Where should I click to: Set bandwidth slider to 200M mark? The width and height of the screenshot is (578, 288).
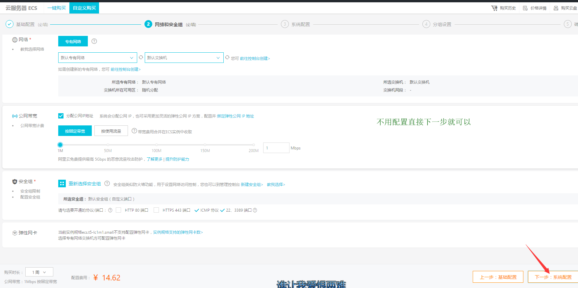[x=254, y=144]
